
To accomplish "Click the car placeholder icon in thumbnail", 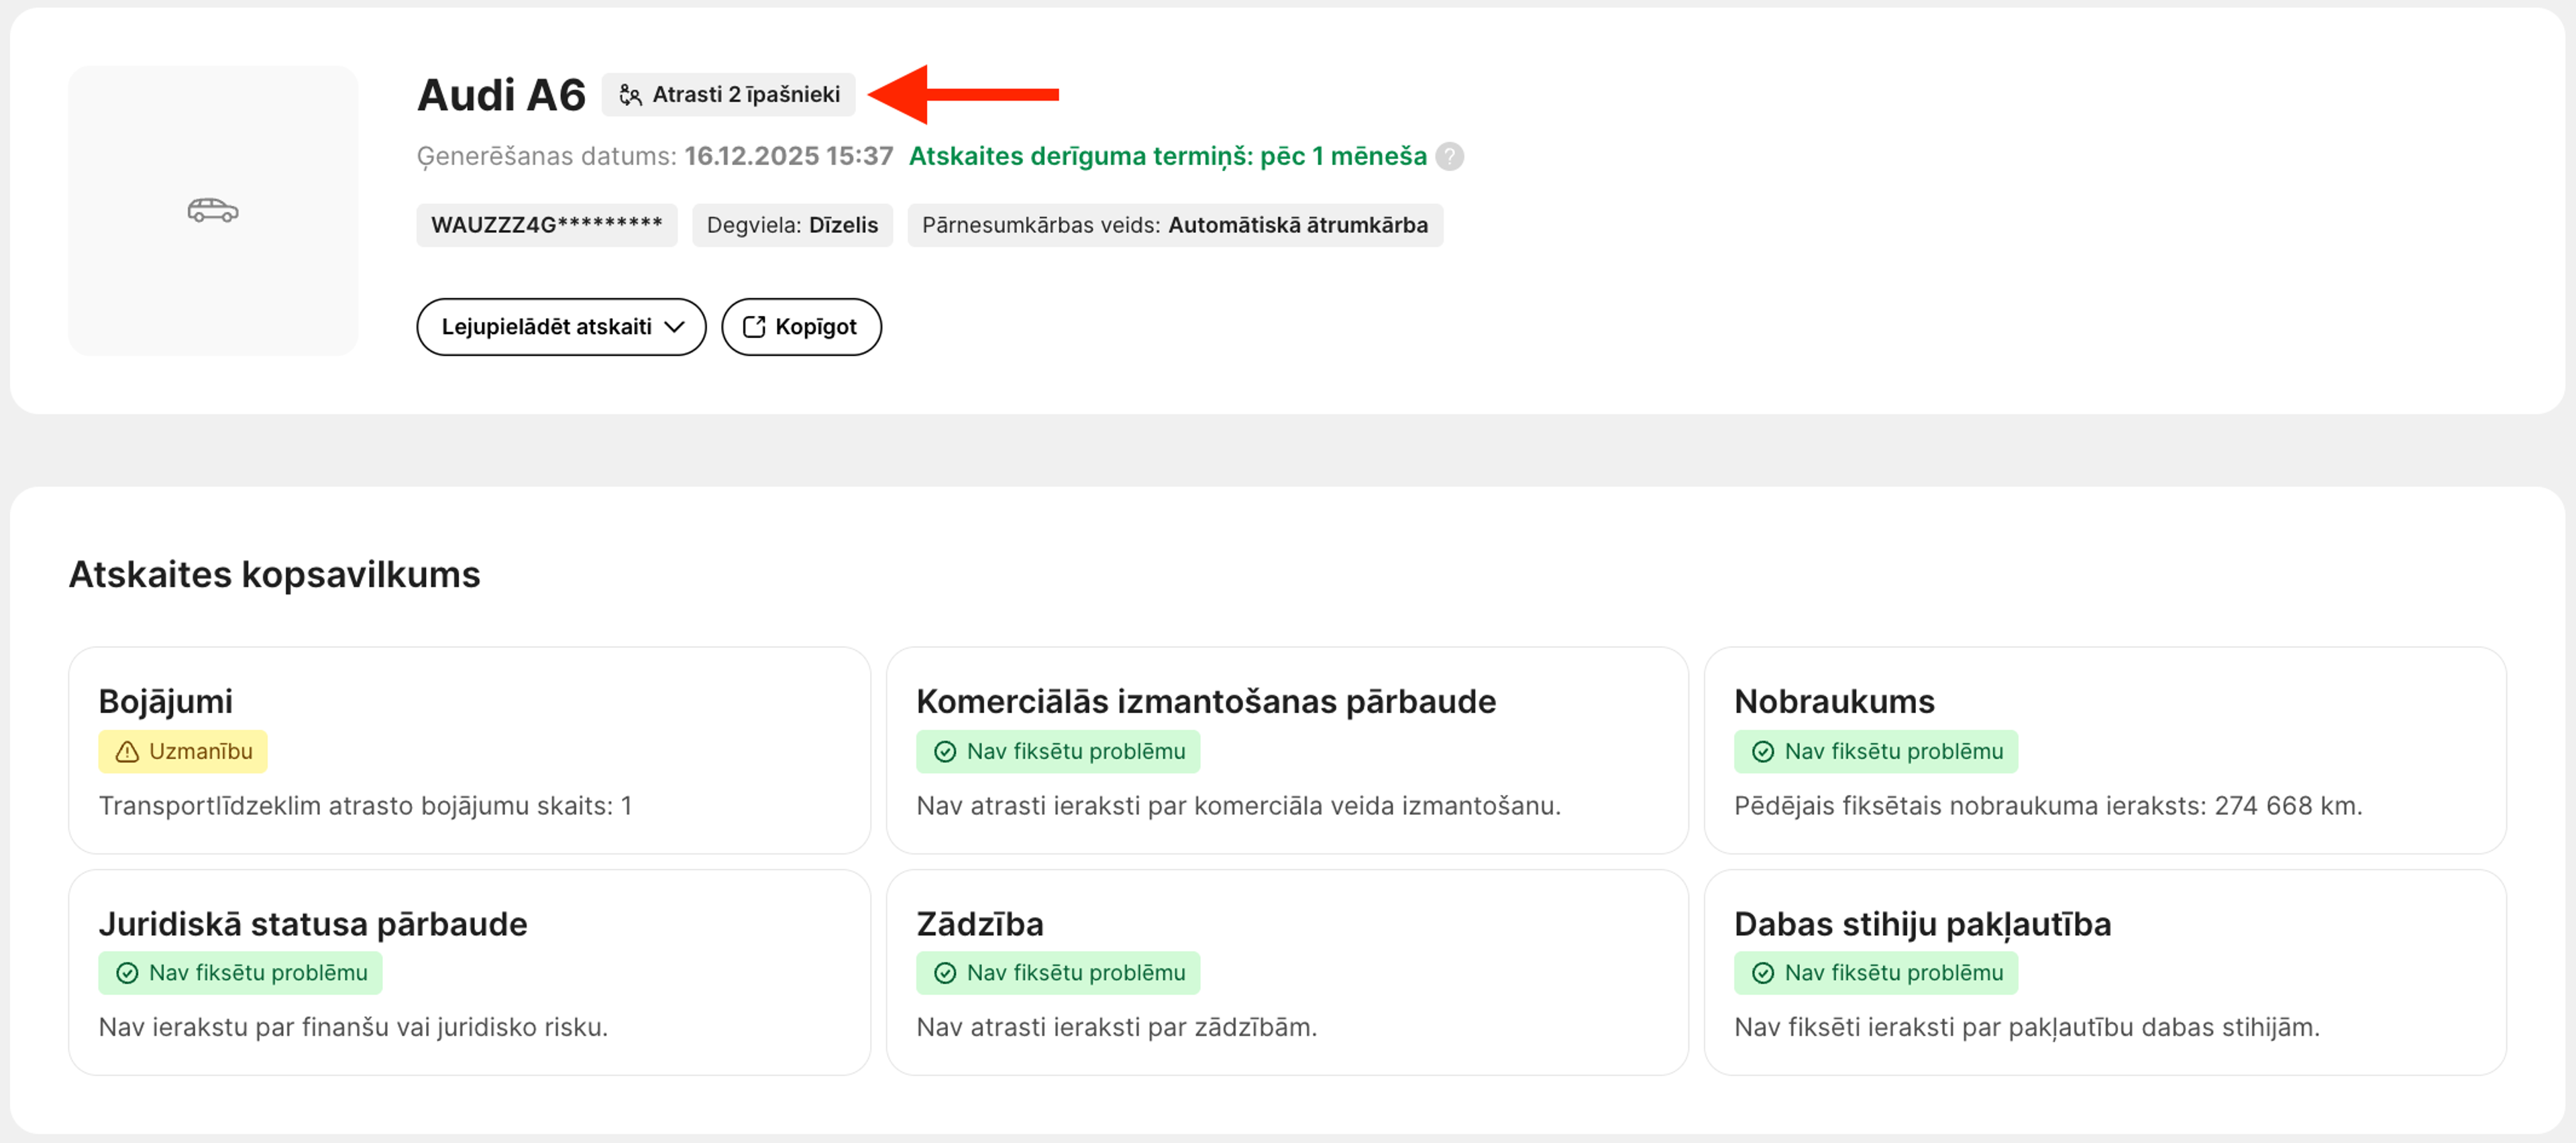I will click(213, 210).
